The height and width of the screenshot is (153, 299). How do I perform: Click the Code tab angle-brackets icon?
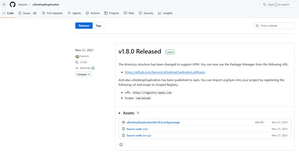[x=4, y=13]
